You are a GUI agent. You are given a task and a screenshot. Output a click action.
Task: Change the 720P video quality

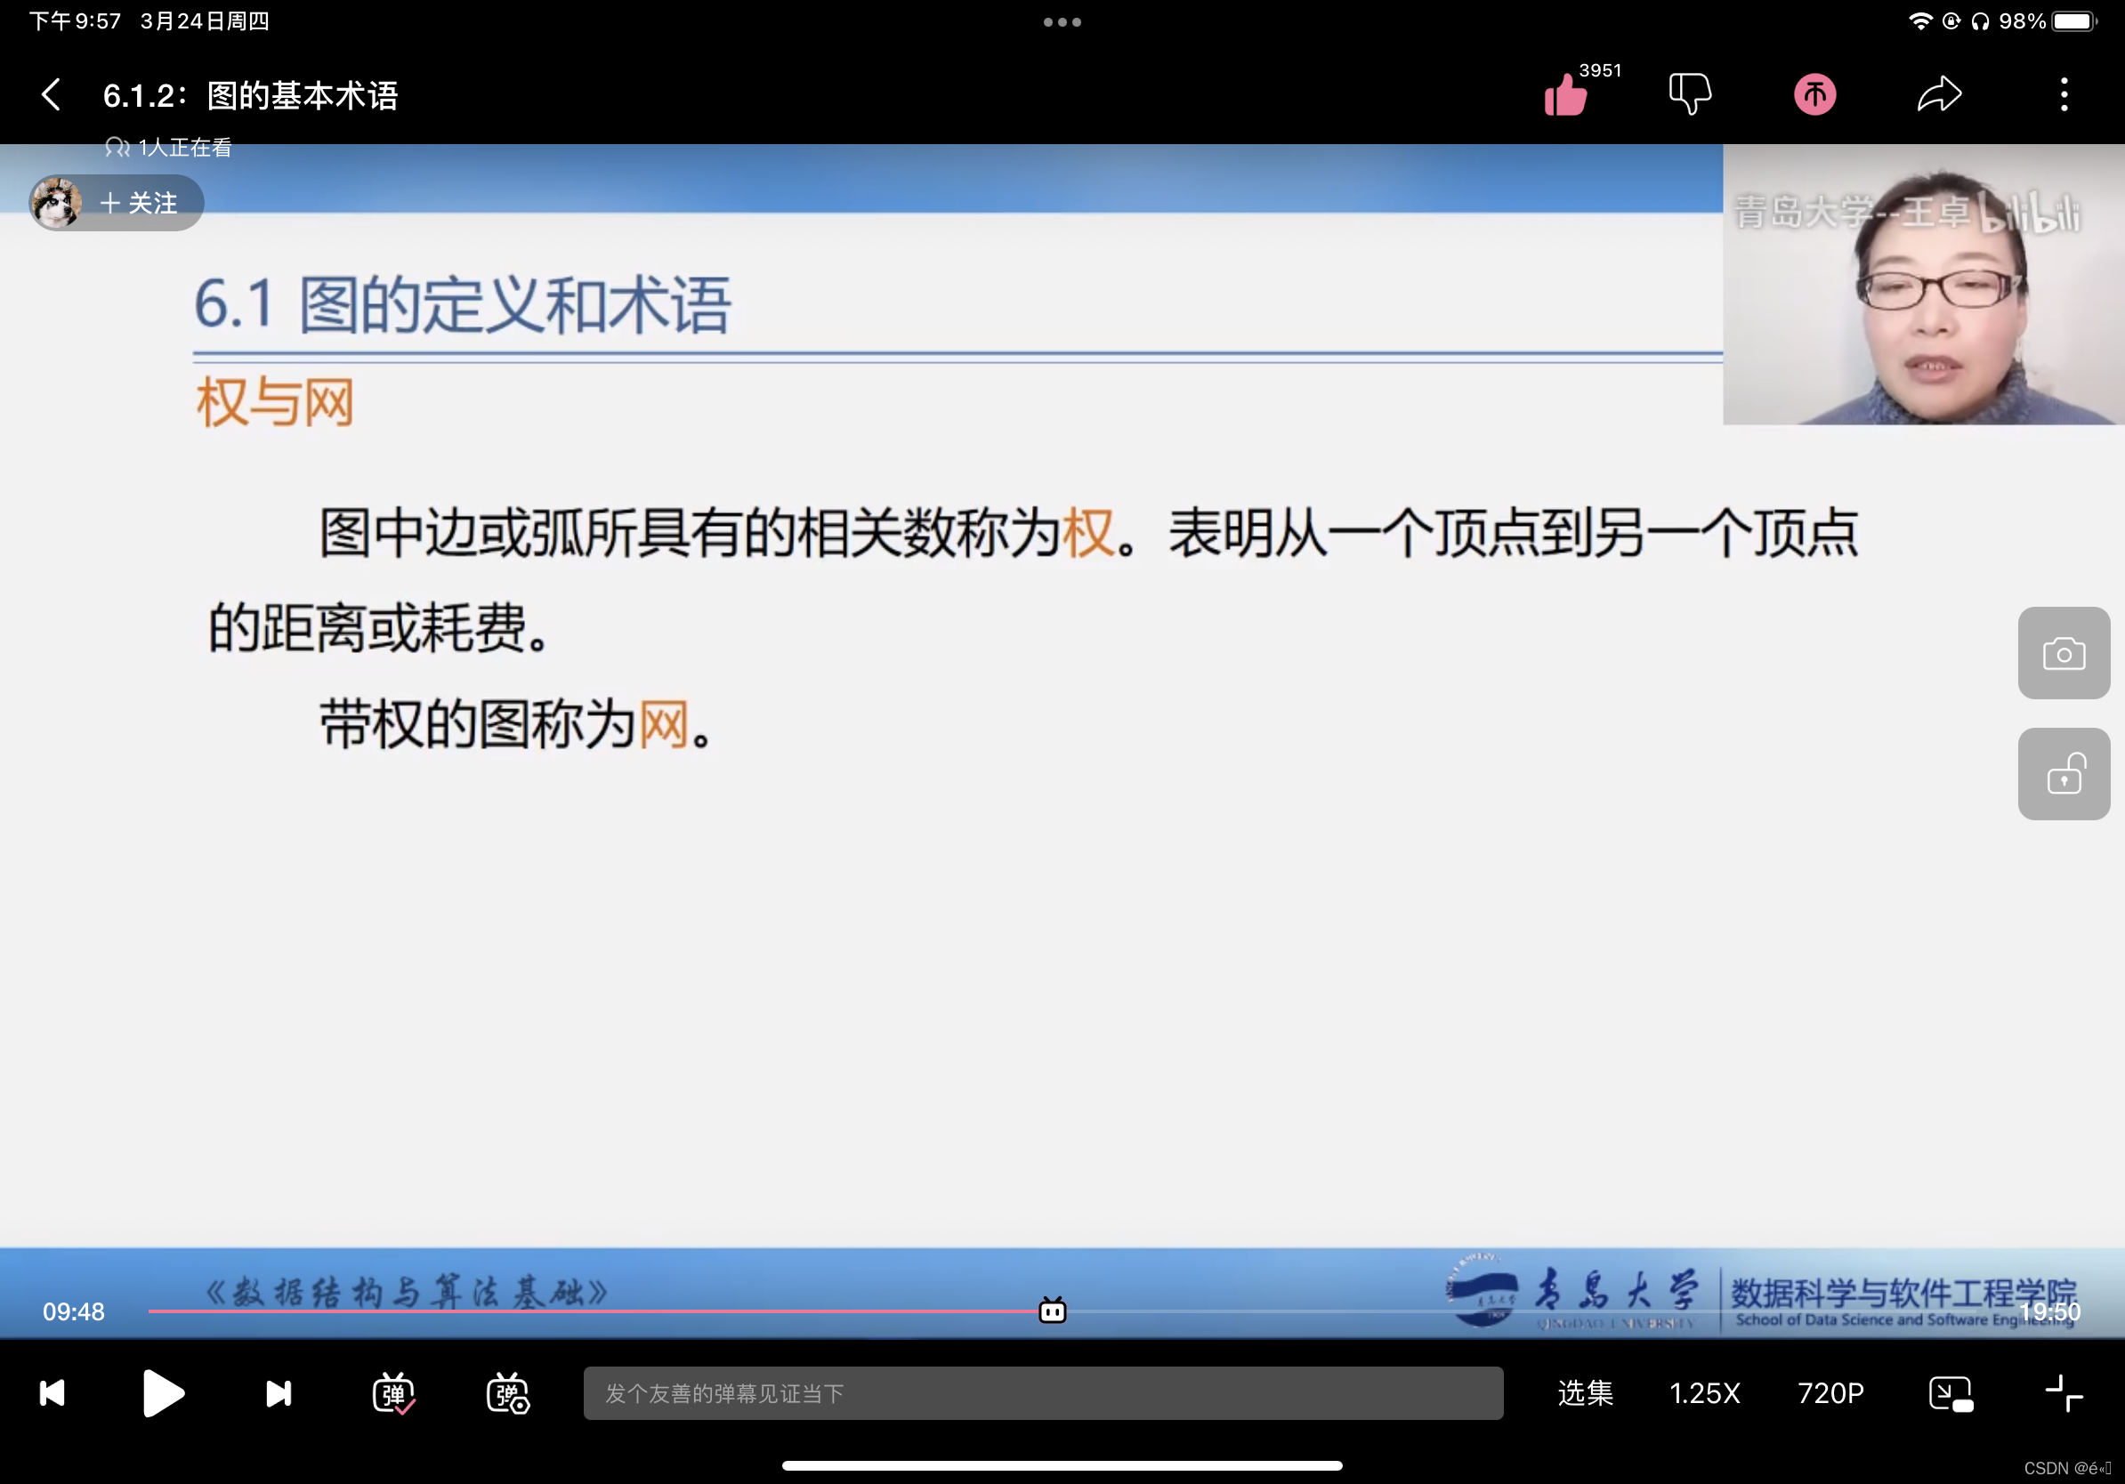point(1830,1392)
